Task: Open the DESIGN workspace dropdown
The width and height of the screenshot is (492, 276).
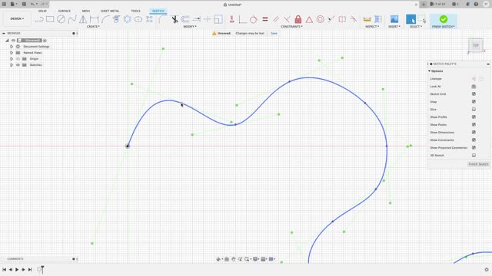Action: pos(17,18)
